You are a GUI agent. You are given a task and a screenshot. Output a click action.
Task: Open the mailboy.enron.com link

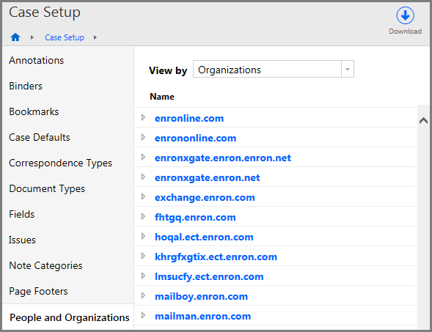(201, 297)
